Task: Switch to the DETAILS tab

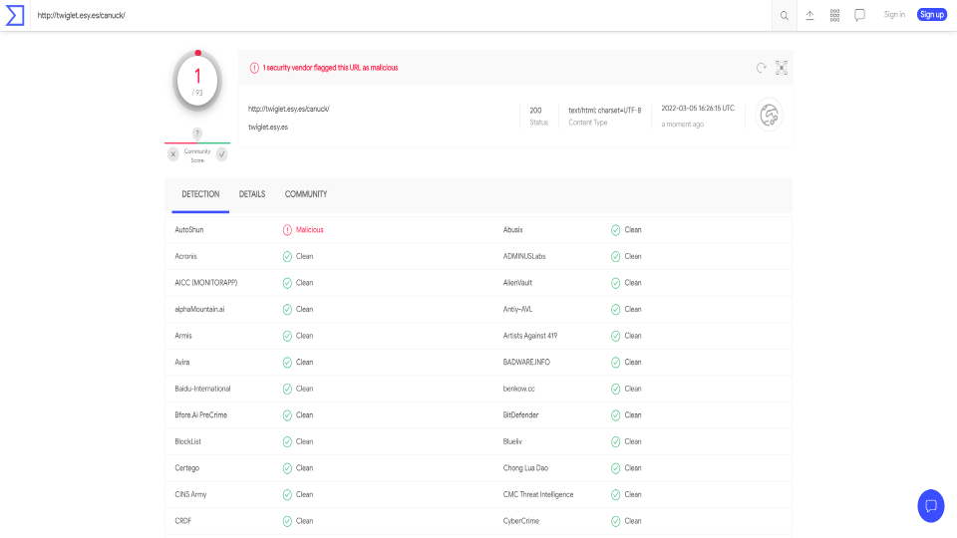Action: tap(252, 194)
